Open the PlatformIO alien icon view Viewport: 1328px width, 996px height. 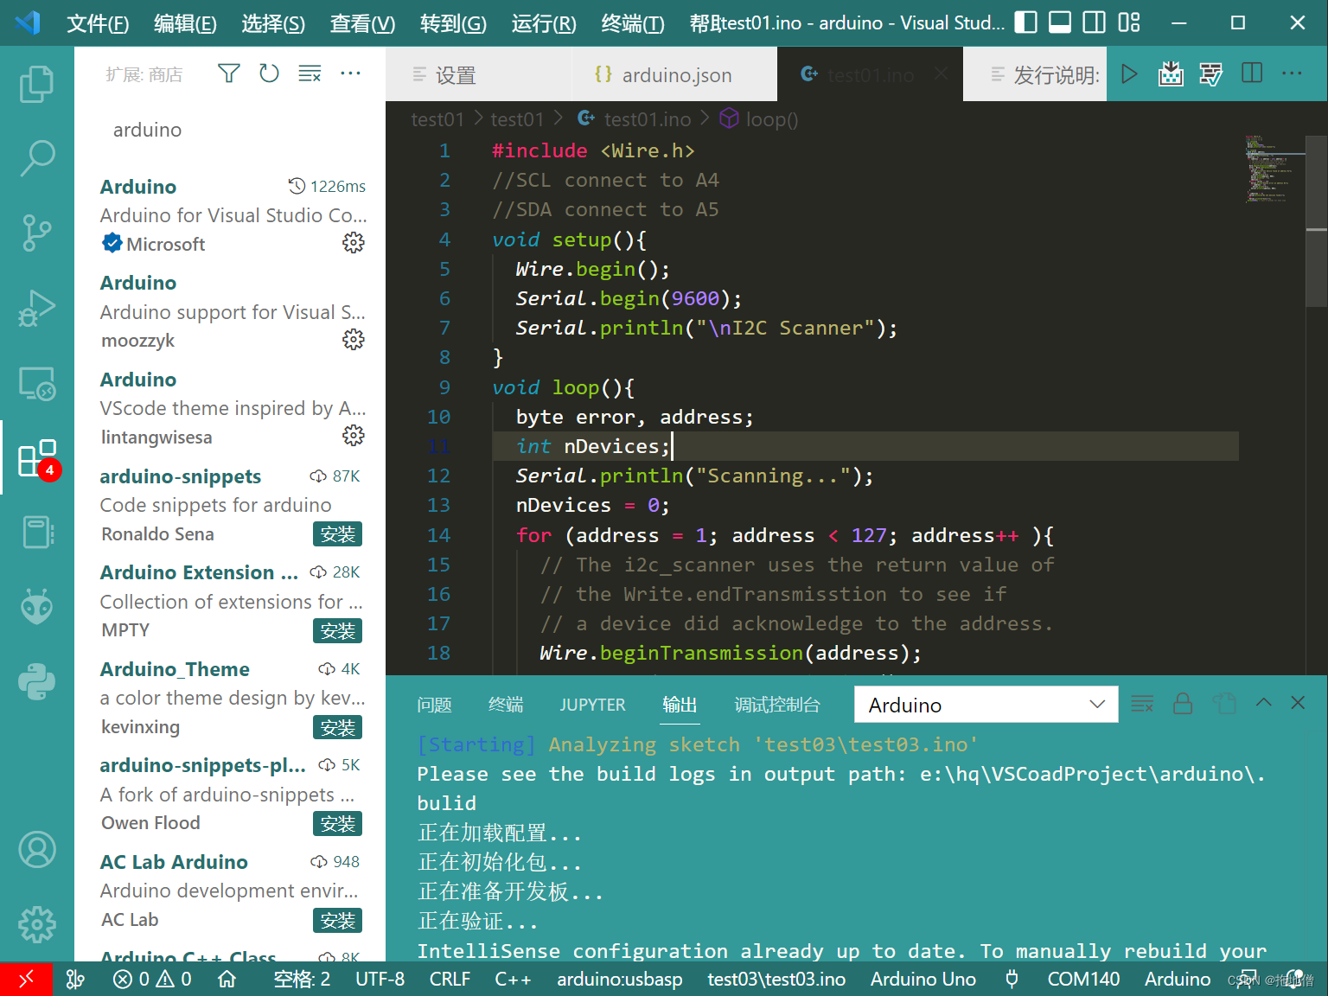point(36,607)
